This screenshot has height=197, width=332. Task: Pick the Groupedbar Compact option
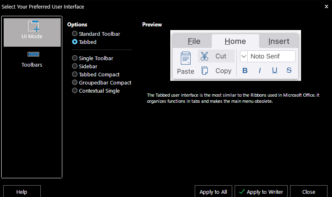click(x=101, y=82)
